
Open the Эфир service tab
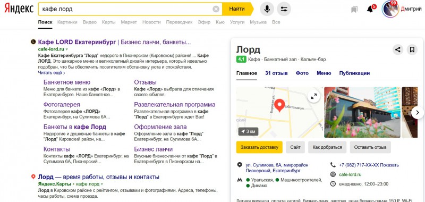click(204, 22)
